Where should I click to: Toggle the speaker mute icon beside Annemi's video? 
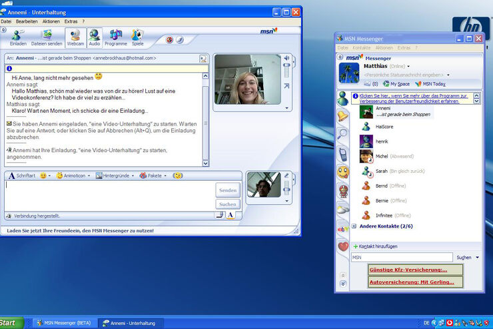286,58
